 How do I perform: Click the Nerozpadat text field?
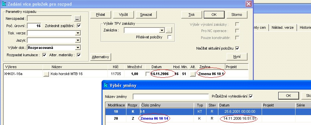(50, 19)
